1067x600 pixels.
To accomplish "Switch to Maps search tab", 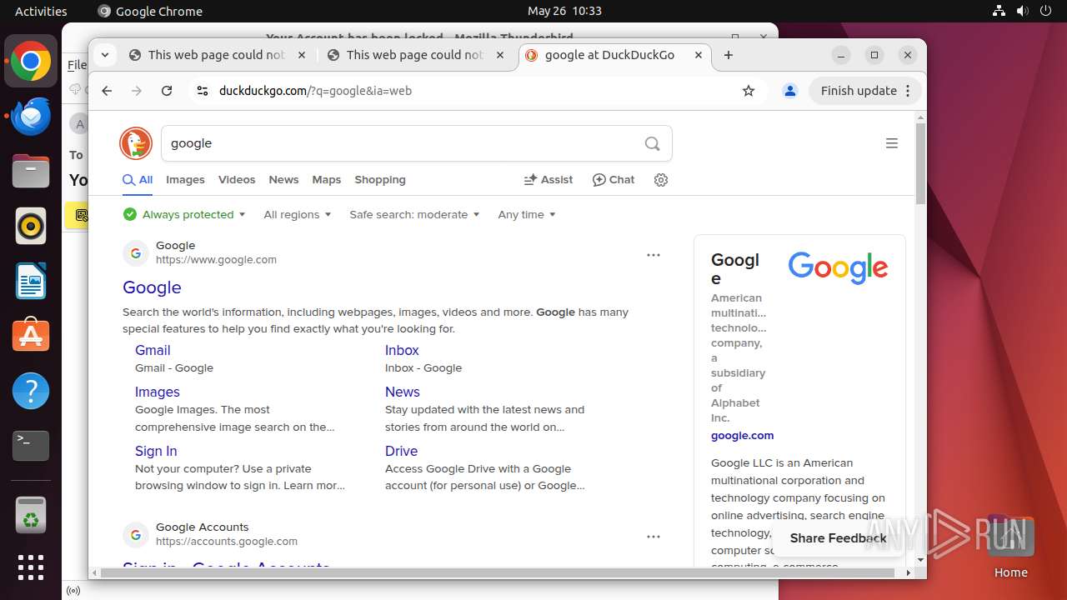I will pyautogui.click(x=327, y=180).
